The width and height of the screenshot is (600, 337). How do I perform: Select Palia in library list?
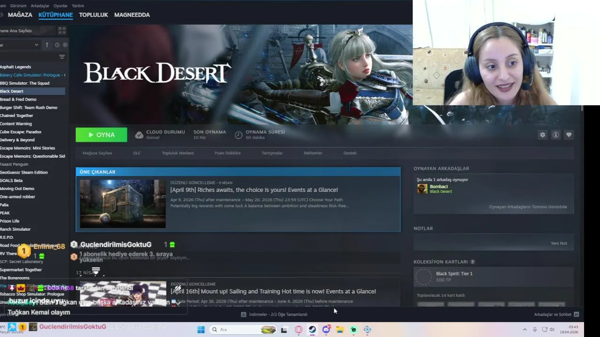click(x=5, y=205)
